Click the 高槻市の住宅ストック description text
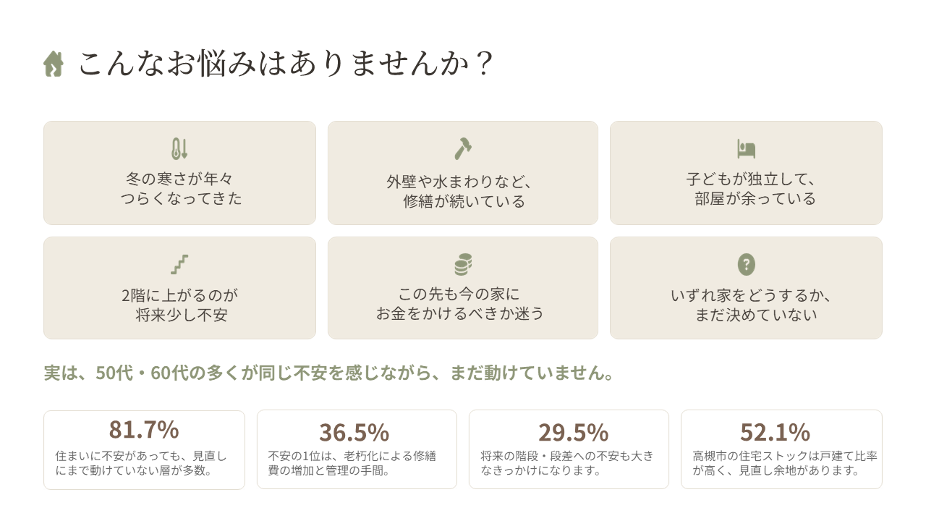 [x=785, y=463]
